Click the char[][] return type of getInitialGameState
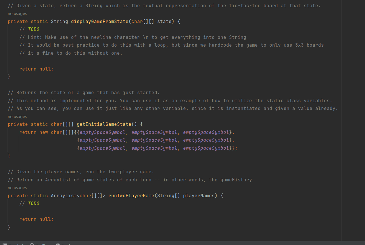The height and width of the screenshot is (245, 365). pyautogui.click(x=62, y=124)
